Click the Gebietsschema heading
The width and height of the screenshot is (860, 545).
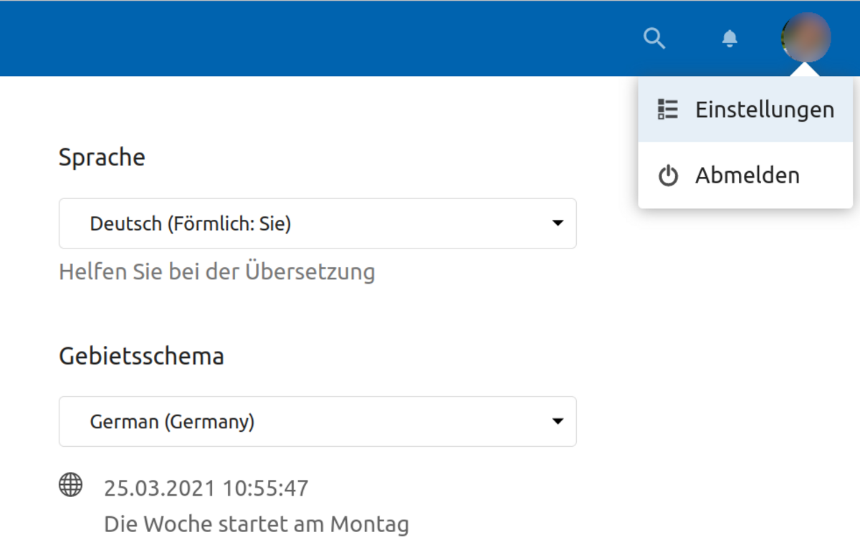141,356
